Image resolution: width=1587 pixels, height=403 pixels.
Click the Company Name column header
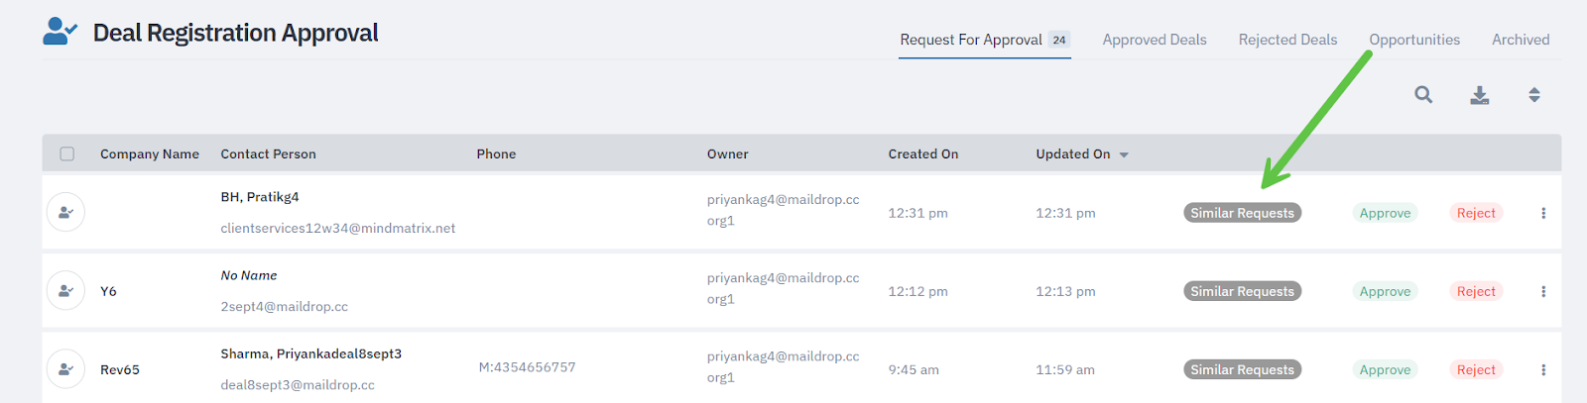pyautogui.click(x=150, y=153)
